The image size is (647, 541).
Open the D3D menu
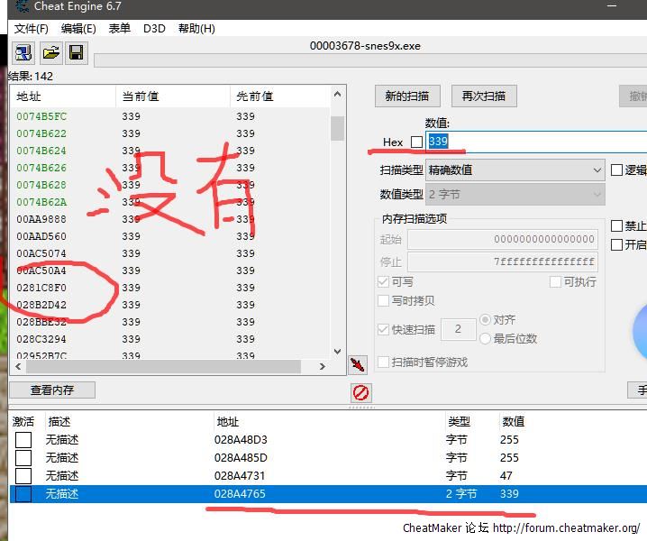pyautogui.click(x=154, y=28)
